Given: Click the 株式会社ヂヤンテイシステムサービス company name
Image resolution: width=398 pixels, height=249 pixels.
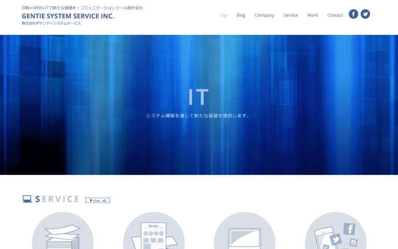Looking at the screenshot, I should [51, 23].
